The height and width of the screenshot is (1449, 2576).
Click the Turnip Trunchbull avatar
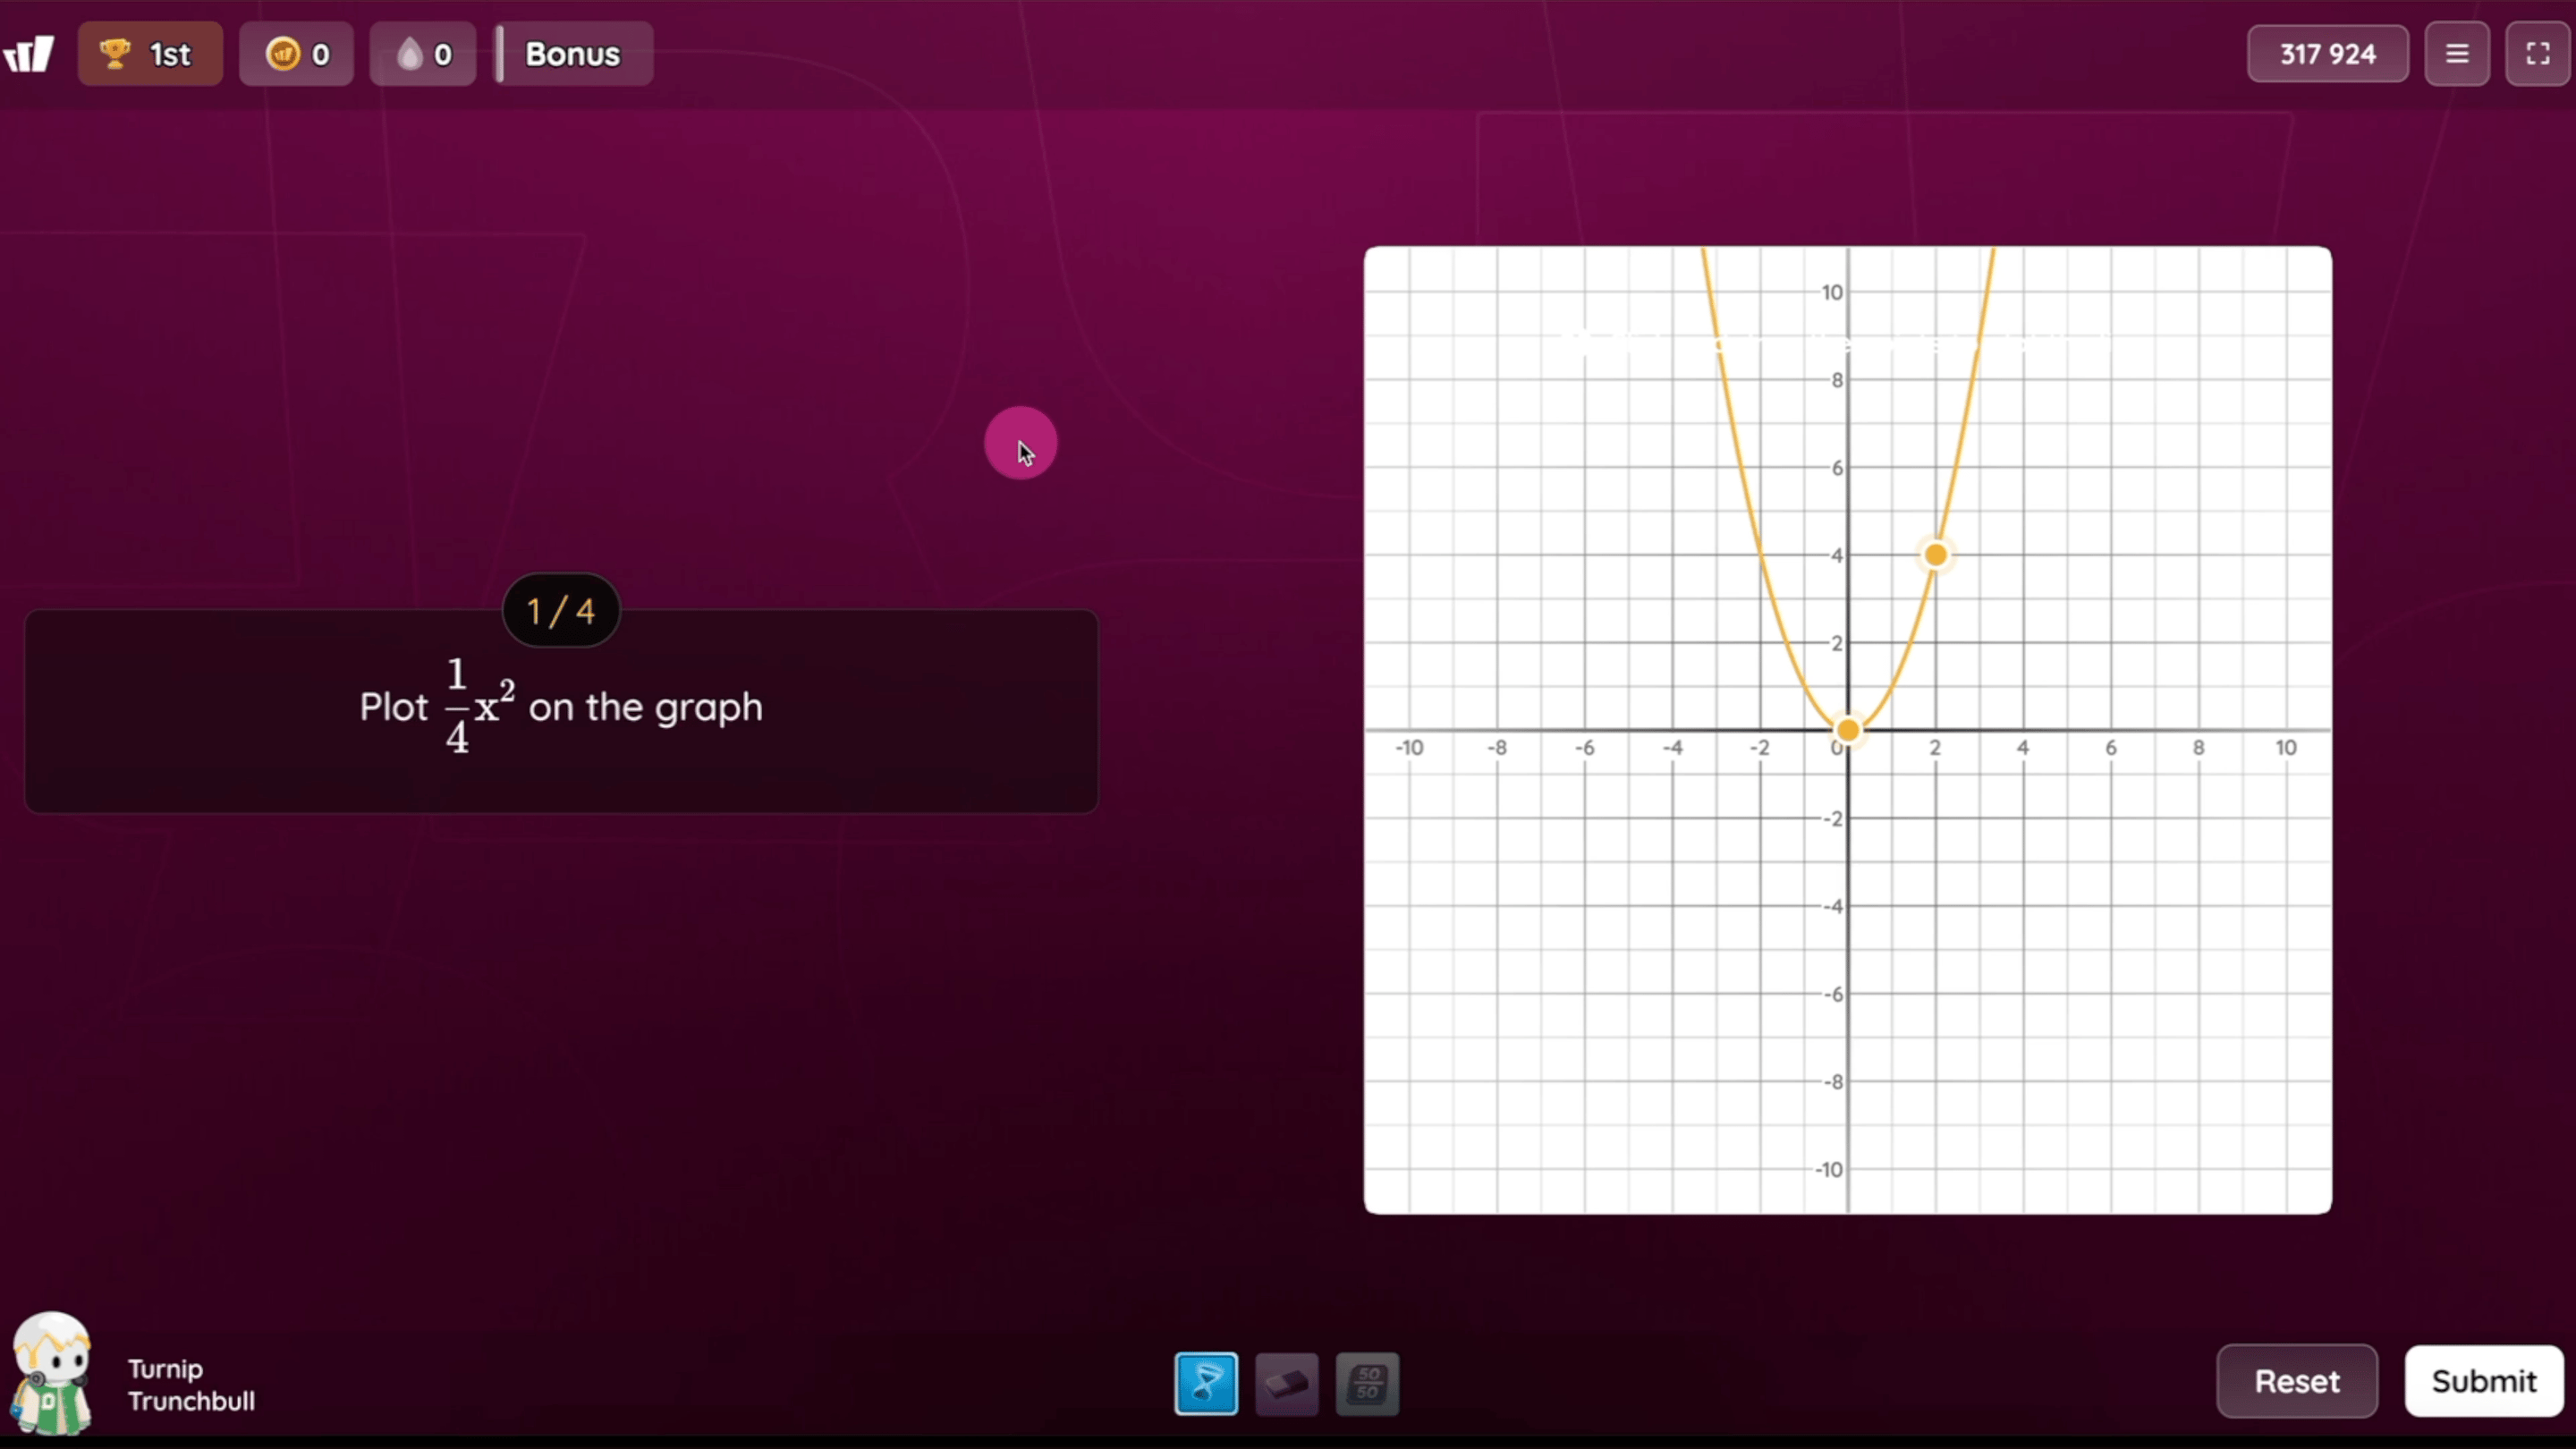click(x=52, y=1372)
